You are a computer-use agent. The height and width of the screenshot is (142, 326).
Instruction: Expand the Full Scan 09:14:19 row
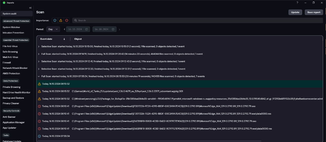[x=39, y=54]
